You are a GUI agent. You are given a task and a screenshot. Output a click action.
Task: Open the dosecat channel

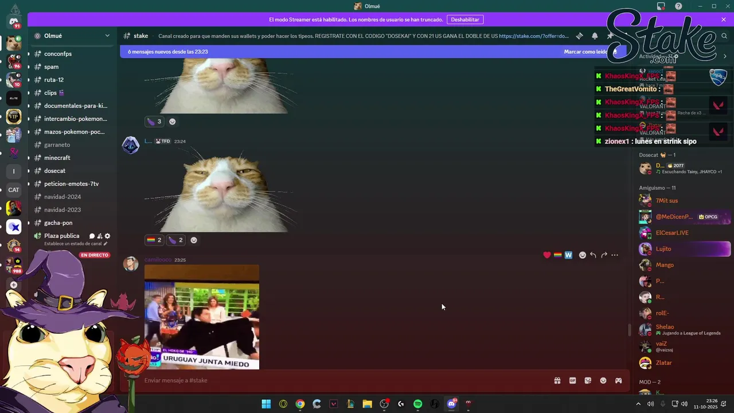pyautogui.click(x=72, y=171)
